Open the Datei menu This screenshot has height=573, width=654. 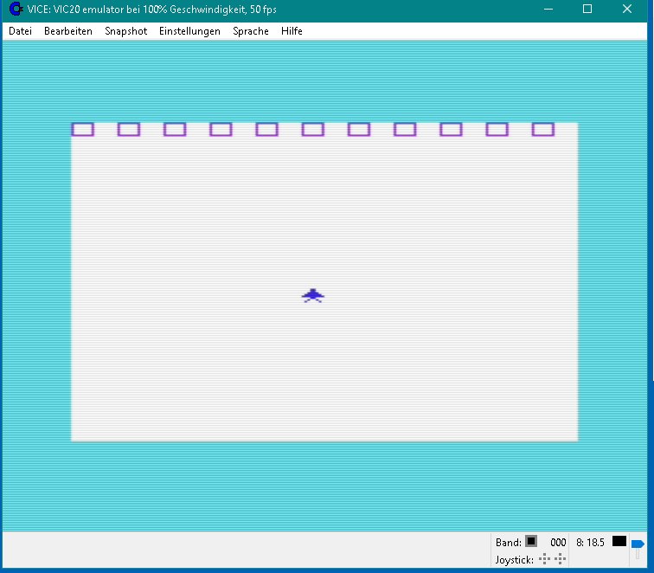click(20, 31)
